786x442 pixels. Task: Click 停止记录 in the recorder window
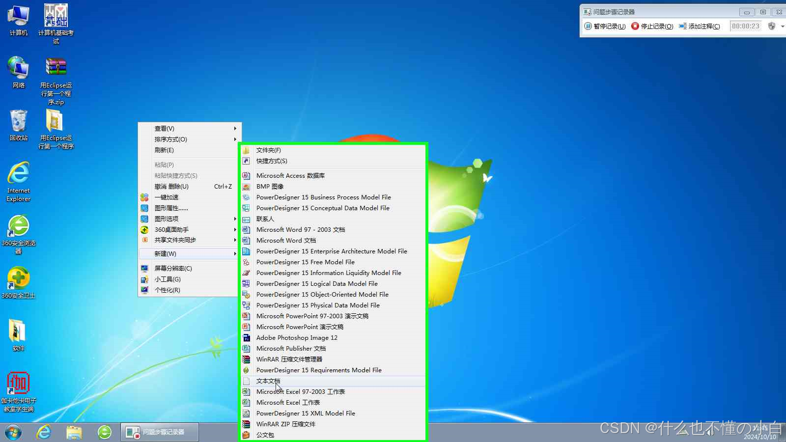coord(652,26)
